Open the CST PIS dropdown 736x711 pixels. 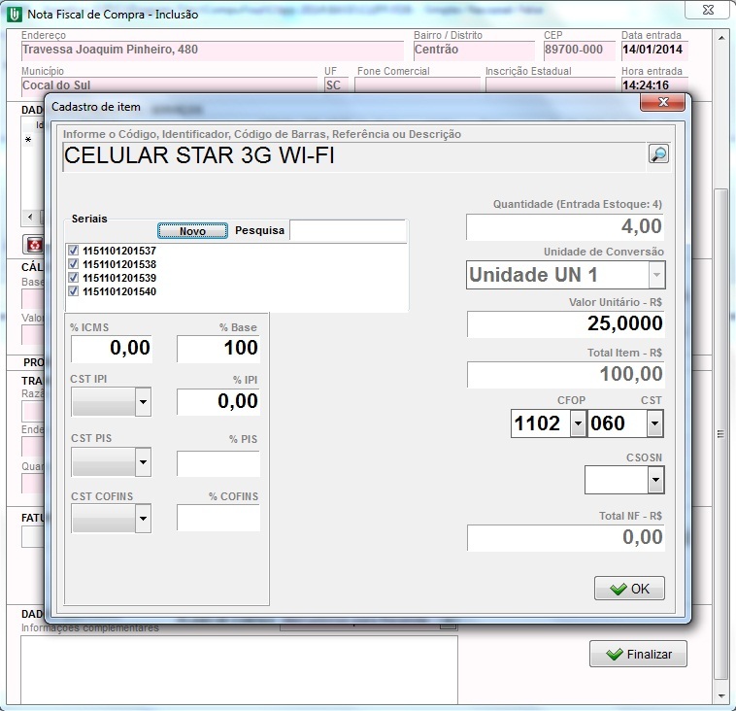coord(143,461)
